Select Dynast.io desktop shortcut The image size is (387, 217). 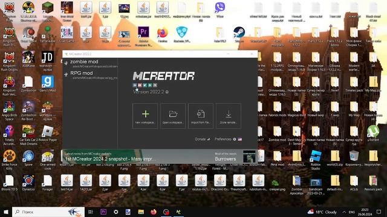[x=28, y=183]
